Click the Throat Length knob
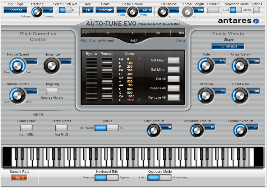The image size is (267, 188). (188, 12)
